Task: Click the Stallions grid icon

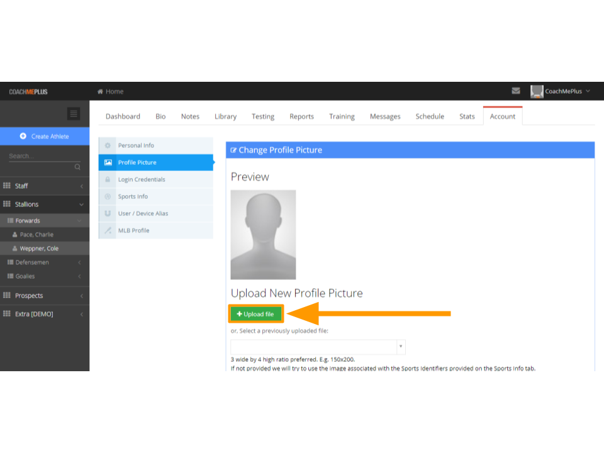Action: 6,204
